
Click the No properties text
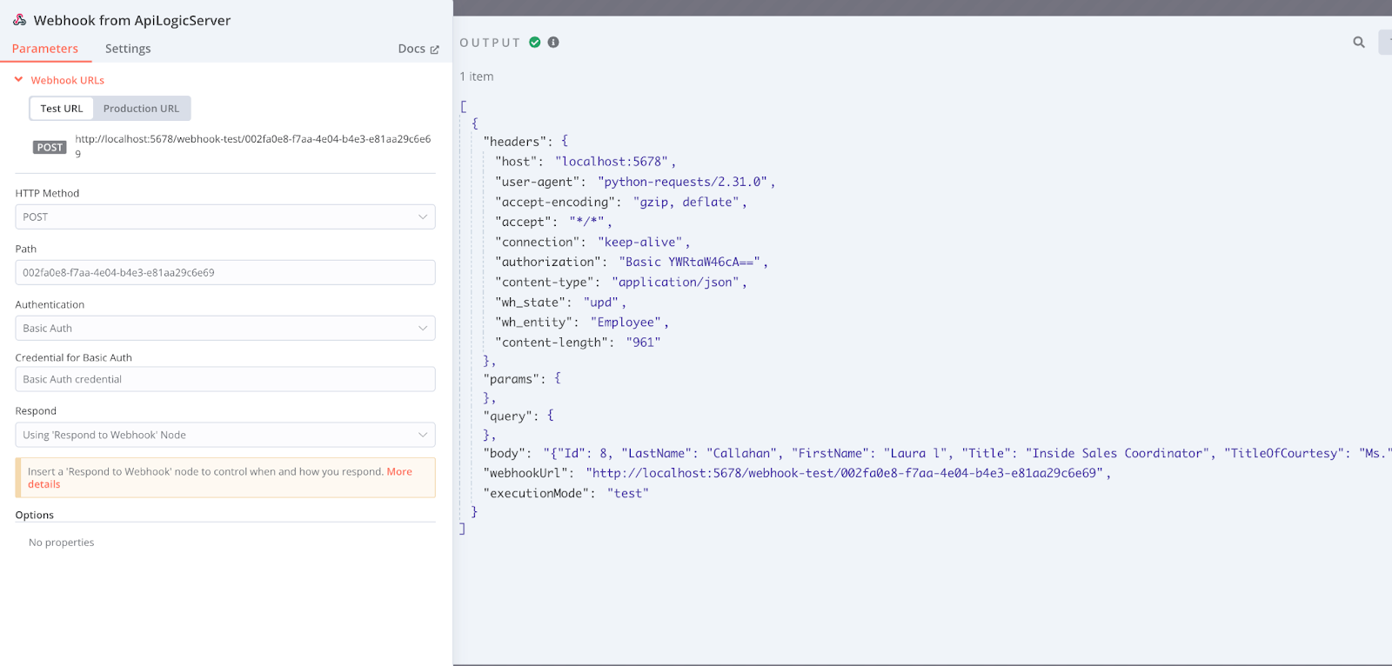[62, 543]
